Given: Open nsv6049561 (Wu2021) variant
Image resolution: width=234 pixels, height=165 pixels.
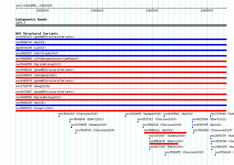Looking at the screenshot, I should (179, 114).
